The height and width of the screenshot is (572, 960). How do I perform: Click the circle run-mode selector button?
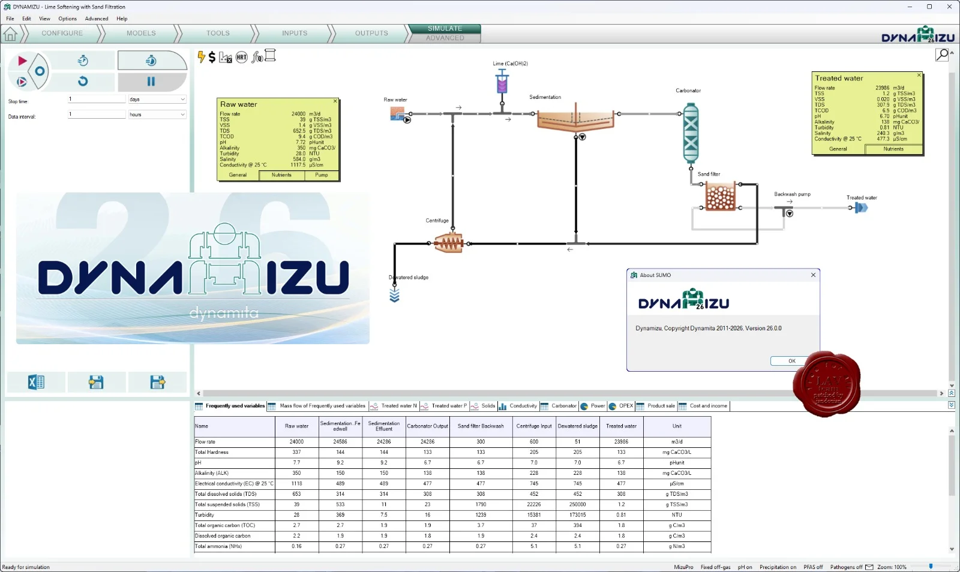click(x=40, y=71)
